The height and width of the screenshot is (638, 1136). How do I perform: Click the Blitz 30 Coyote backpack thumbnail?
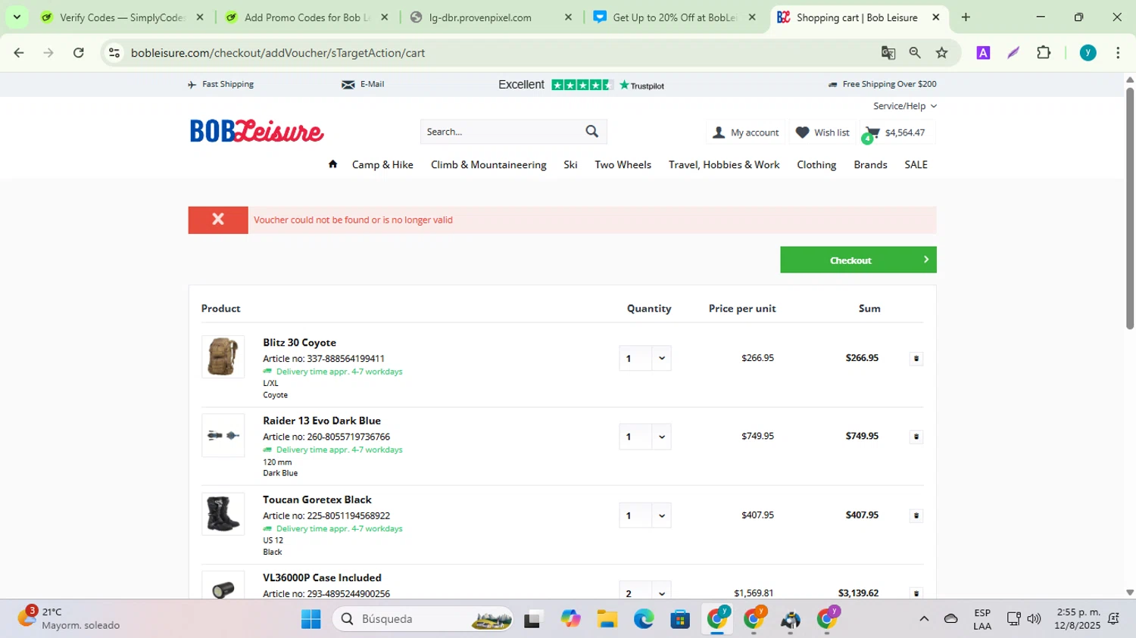click(223, 356)
